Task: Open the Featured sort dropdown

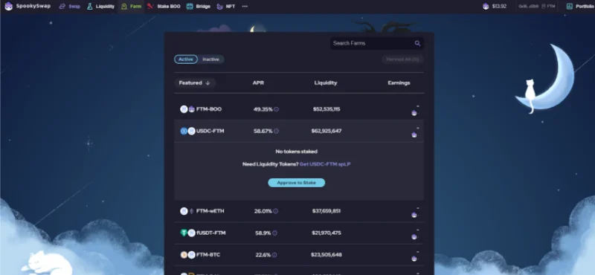Action: click(x=195, y=83)
